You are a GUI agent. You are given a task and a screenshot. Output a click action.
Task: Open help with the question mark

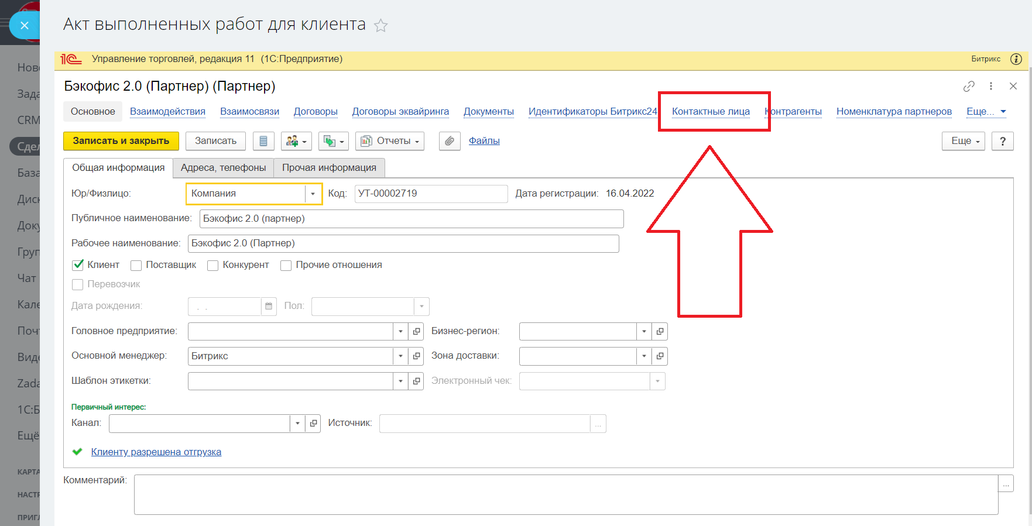(1003, 141)
